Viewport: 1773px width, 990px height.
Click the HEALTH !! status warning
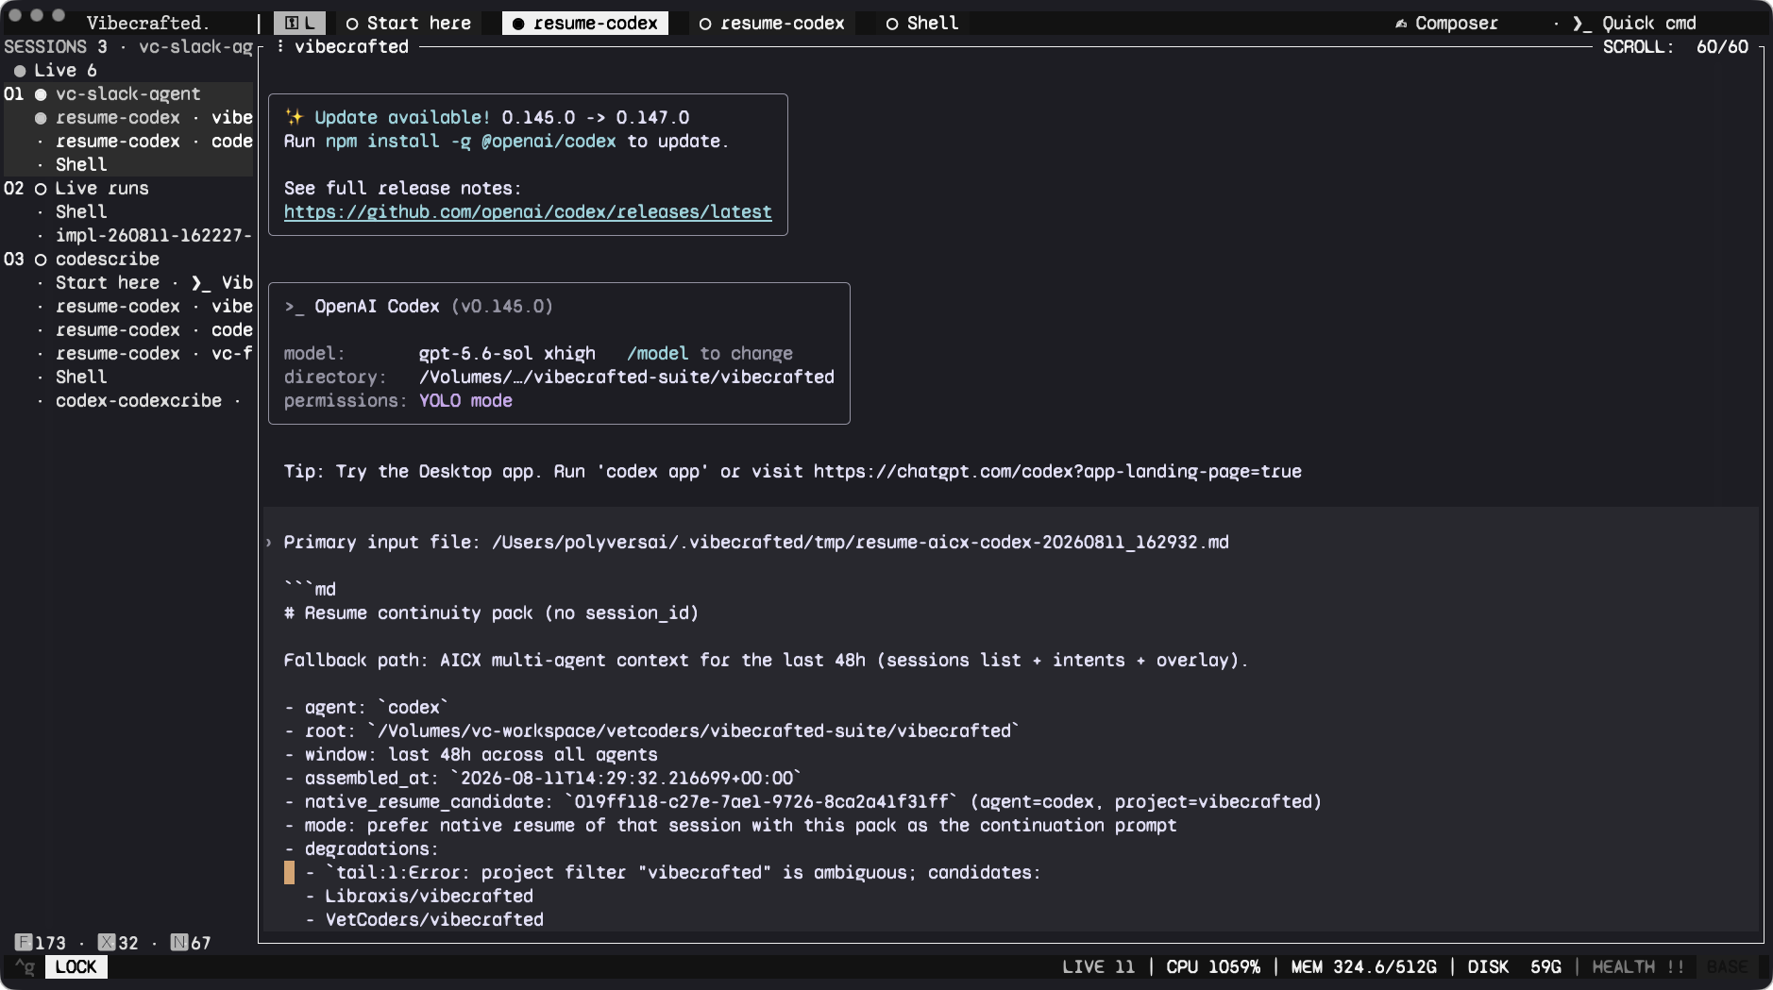click(x=1638, y=967)
